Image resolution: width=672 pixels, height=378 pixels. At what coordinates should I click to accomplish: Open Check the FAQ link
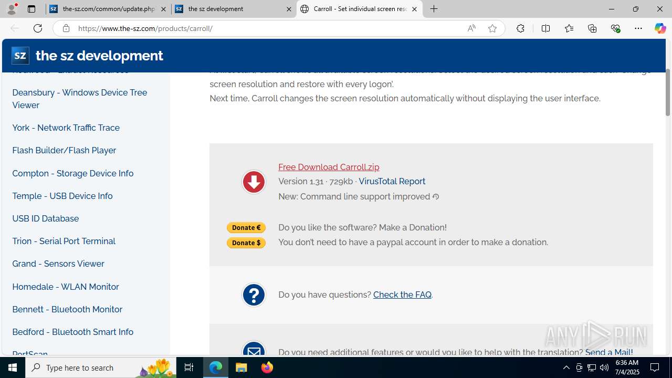[x=402, y=295]
